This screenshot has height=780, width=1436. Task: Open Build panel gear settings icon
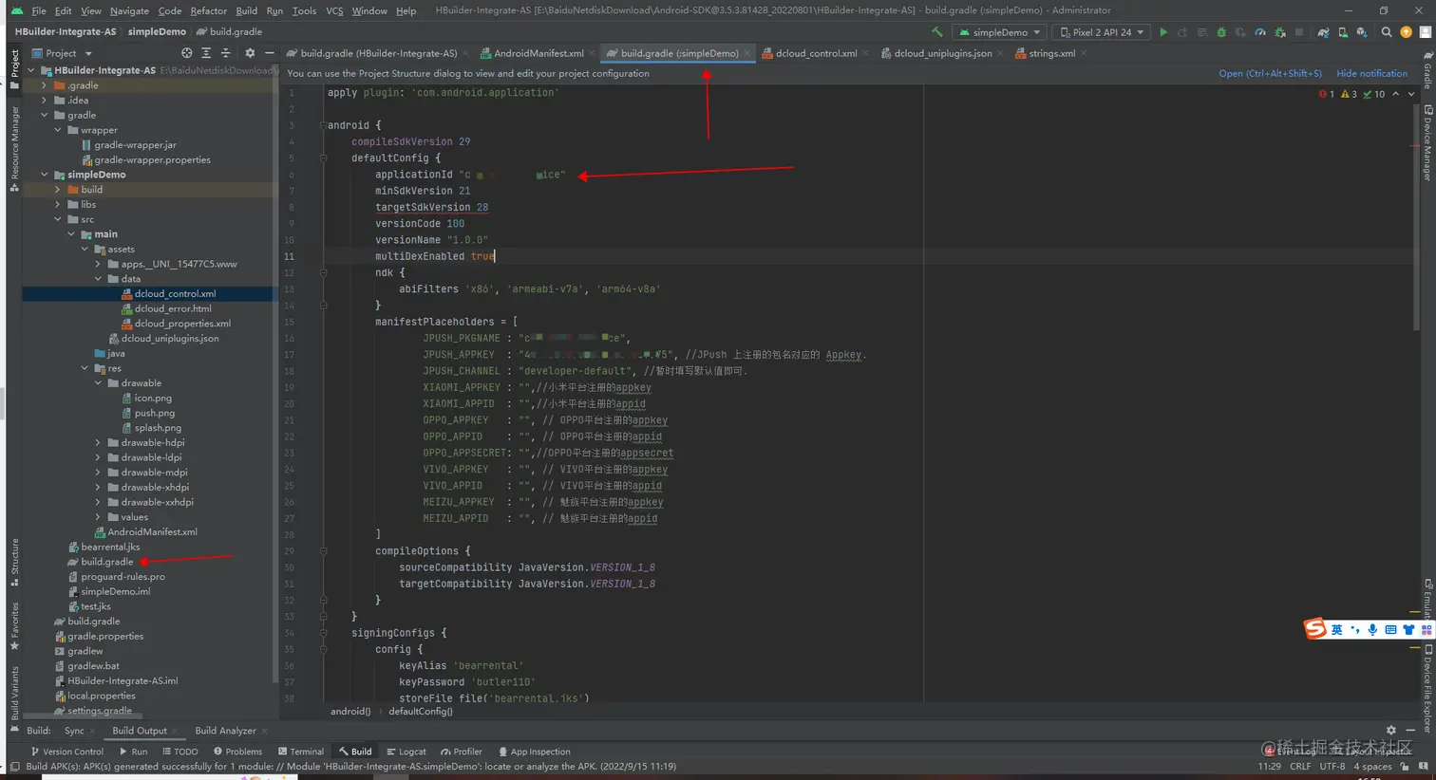click(x=1390, y=731)
